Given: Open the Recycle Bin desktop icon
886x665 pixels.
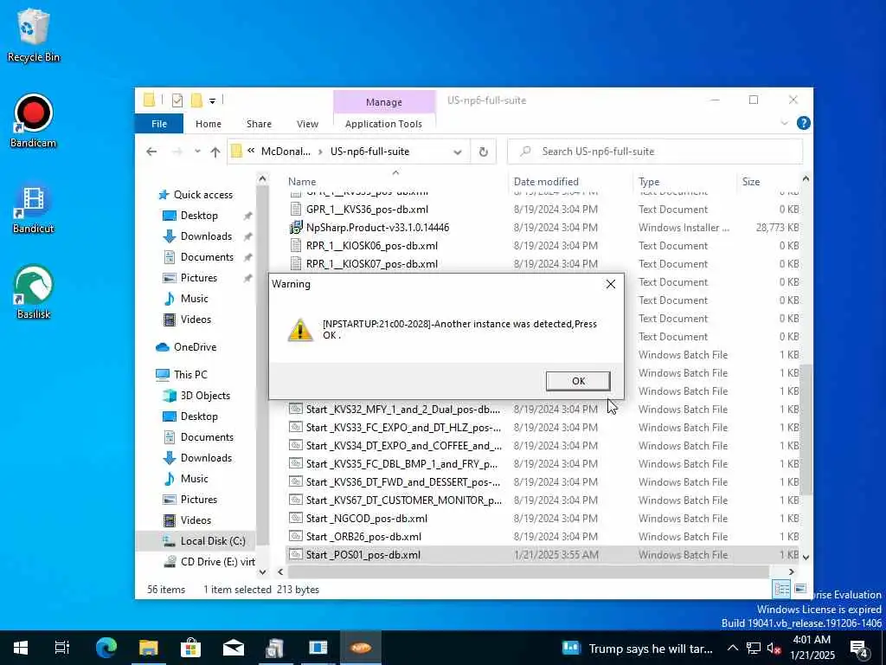Looking at the screenshot, I should (34, 35).
